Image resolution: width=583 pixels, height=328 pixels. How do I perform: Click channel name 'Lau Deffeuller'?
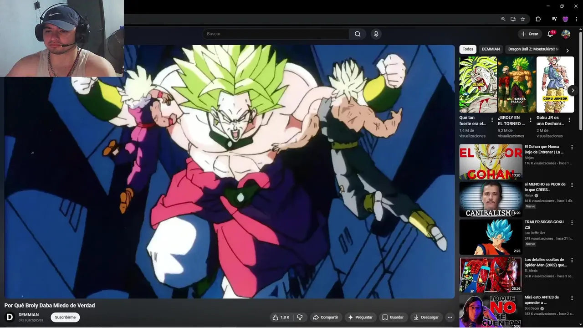(535, 233)
